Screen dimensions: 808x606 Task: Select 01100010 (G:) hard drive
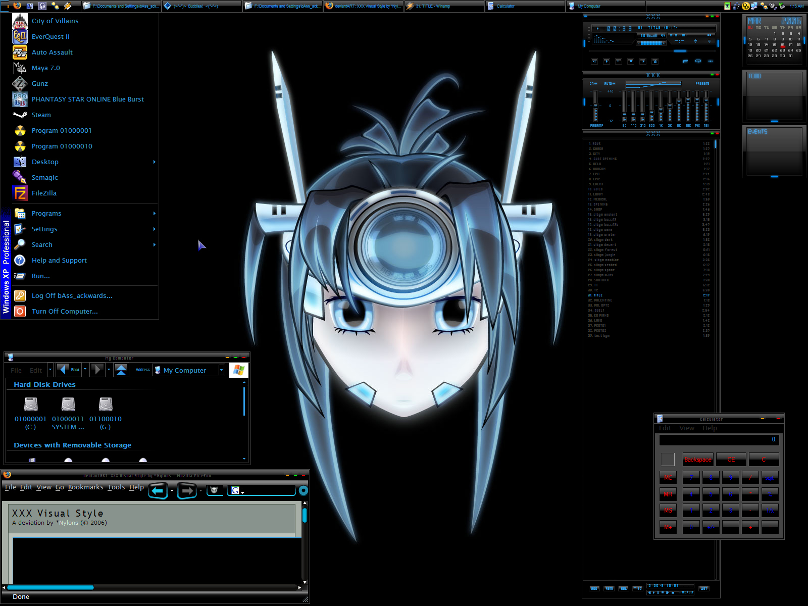[106, 414]
